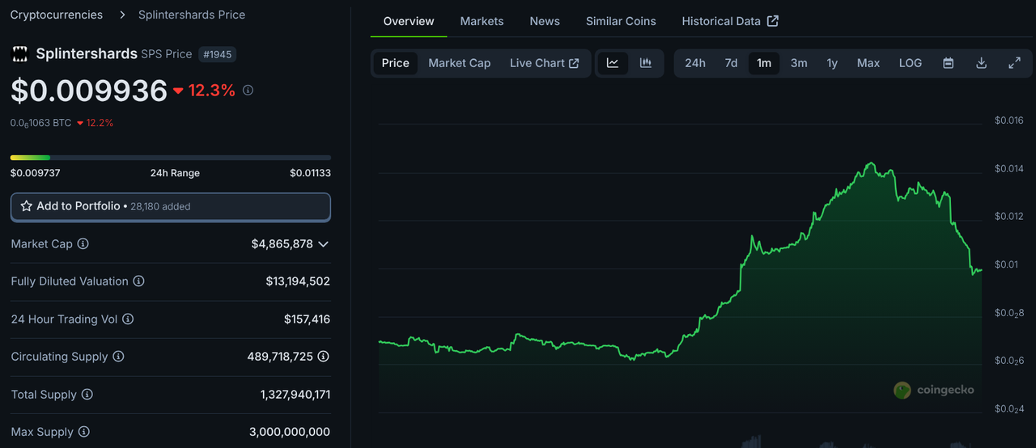Screen dimensions: 1036x448
Task: Go to Cryptocurrencies breadcrumb link
Action: click(57, 15)
